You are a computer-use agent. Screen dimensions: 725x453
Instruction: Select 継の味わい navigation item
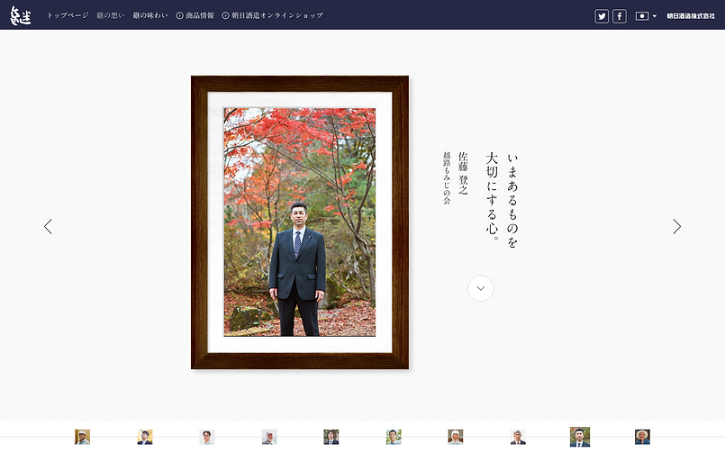[150, 15]
